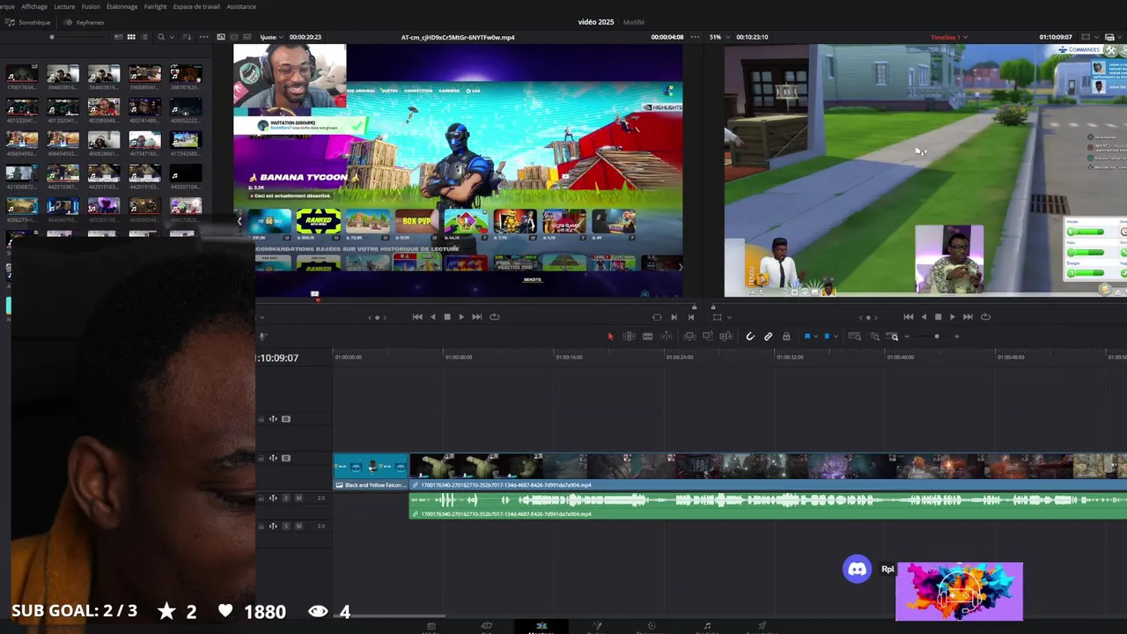Viewport: 1127px width, 634px height.
Task: Play forward in the source viewer
Action: click(461, 317)
